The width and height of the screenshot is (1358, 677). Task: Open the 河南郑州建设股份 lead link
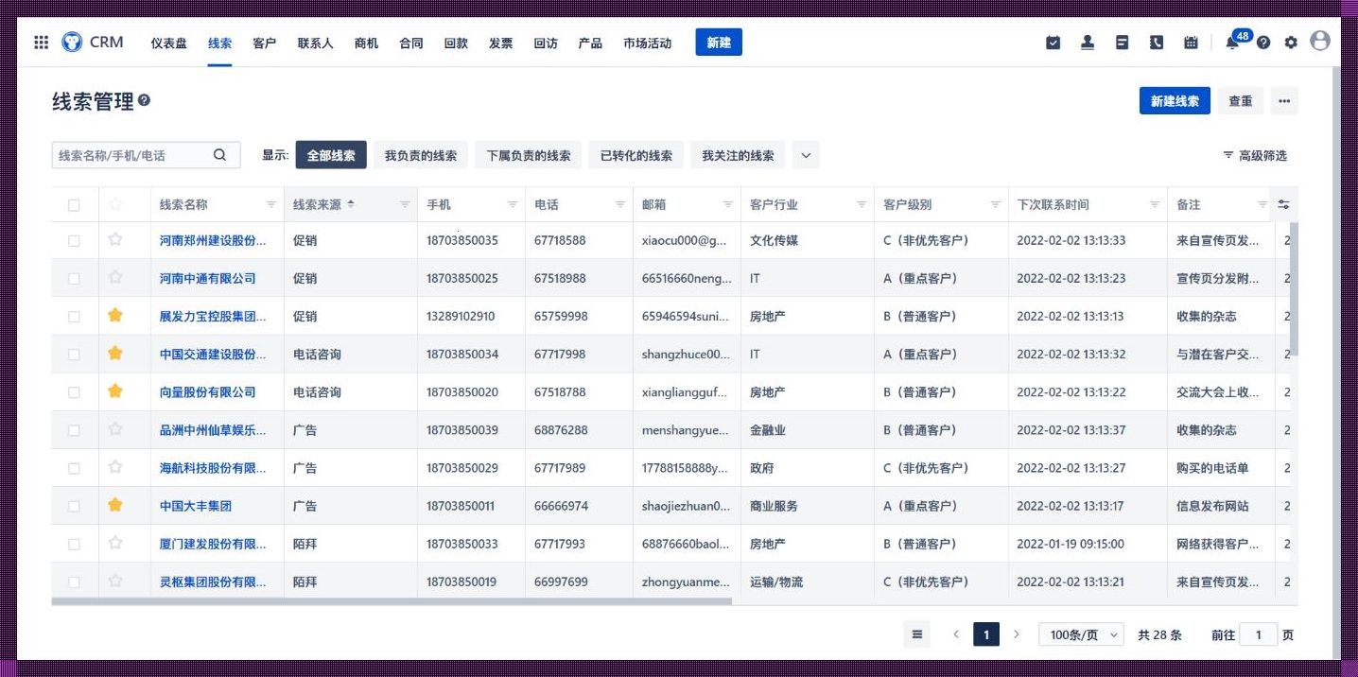tap(216, 240)
